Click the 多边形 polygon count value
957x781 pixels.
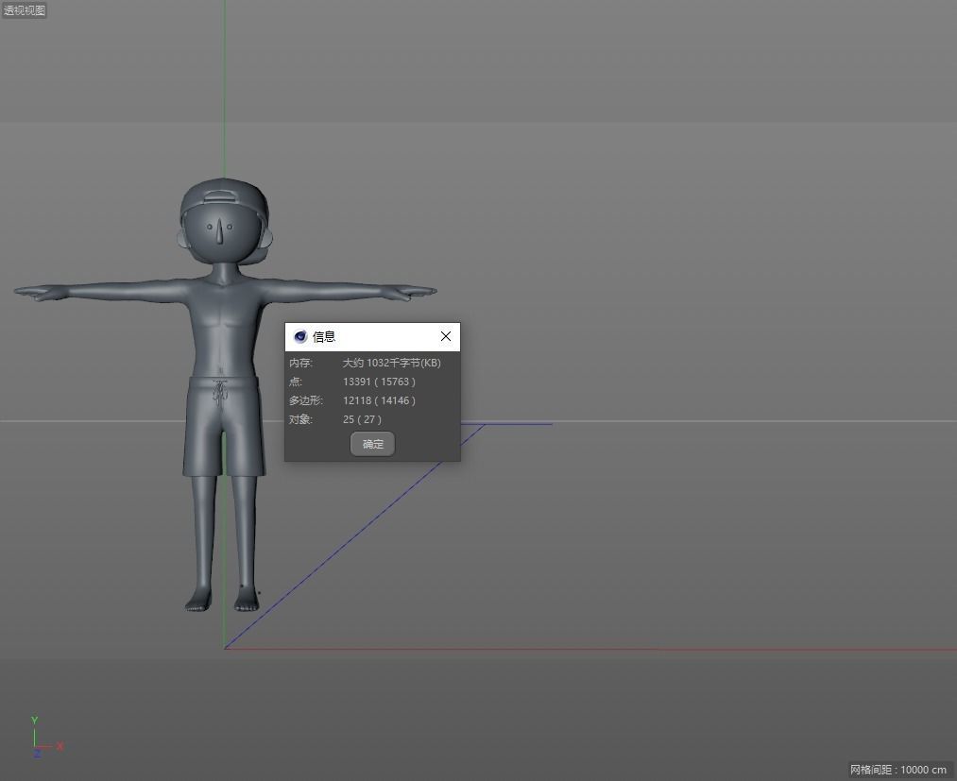378,400
